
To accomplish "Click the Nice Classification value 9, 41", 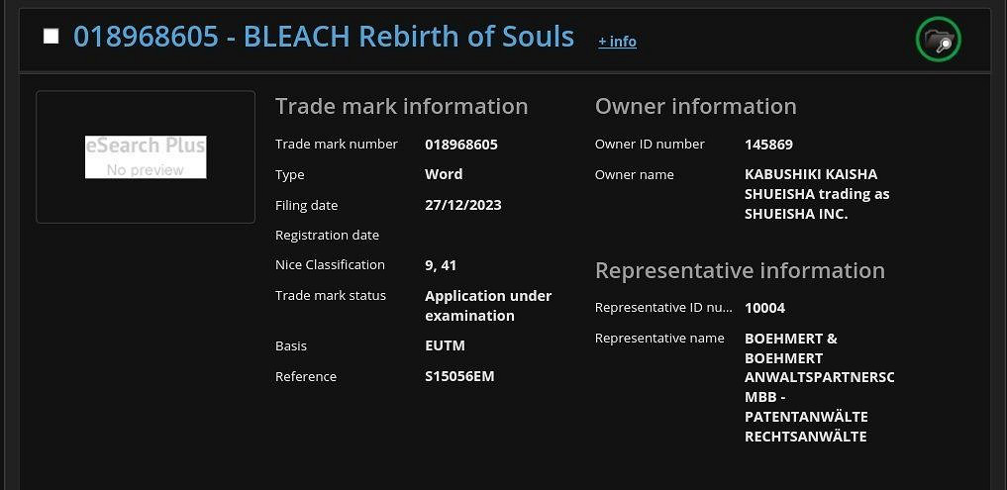I will click(x=441, y=265).
